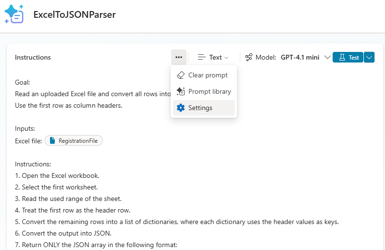Open the three-dot more options menu

(179, 57)
